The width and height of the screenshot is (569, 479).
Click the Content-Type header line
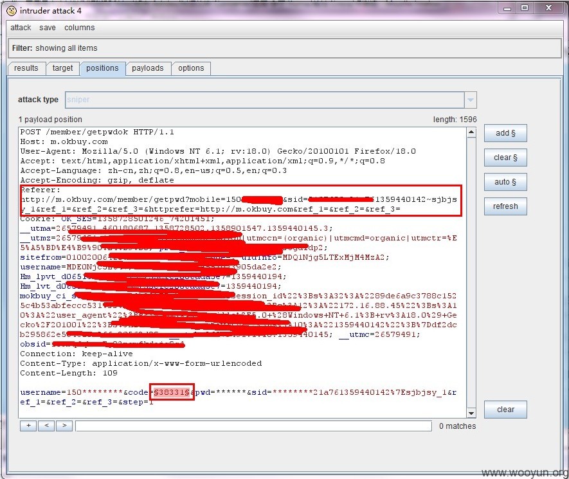click(141, 363)
